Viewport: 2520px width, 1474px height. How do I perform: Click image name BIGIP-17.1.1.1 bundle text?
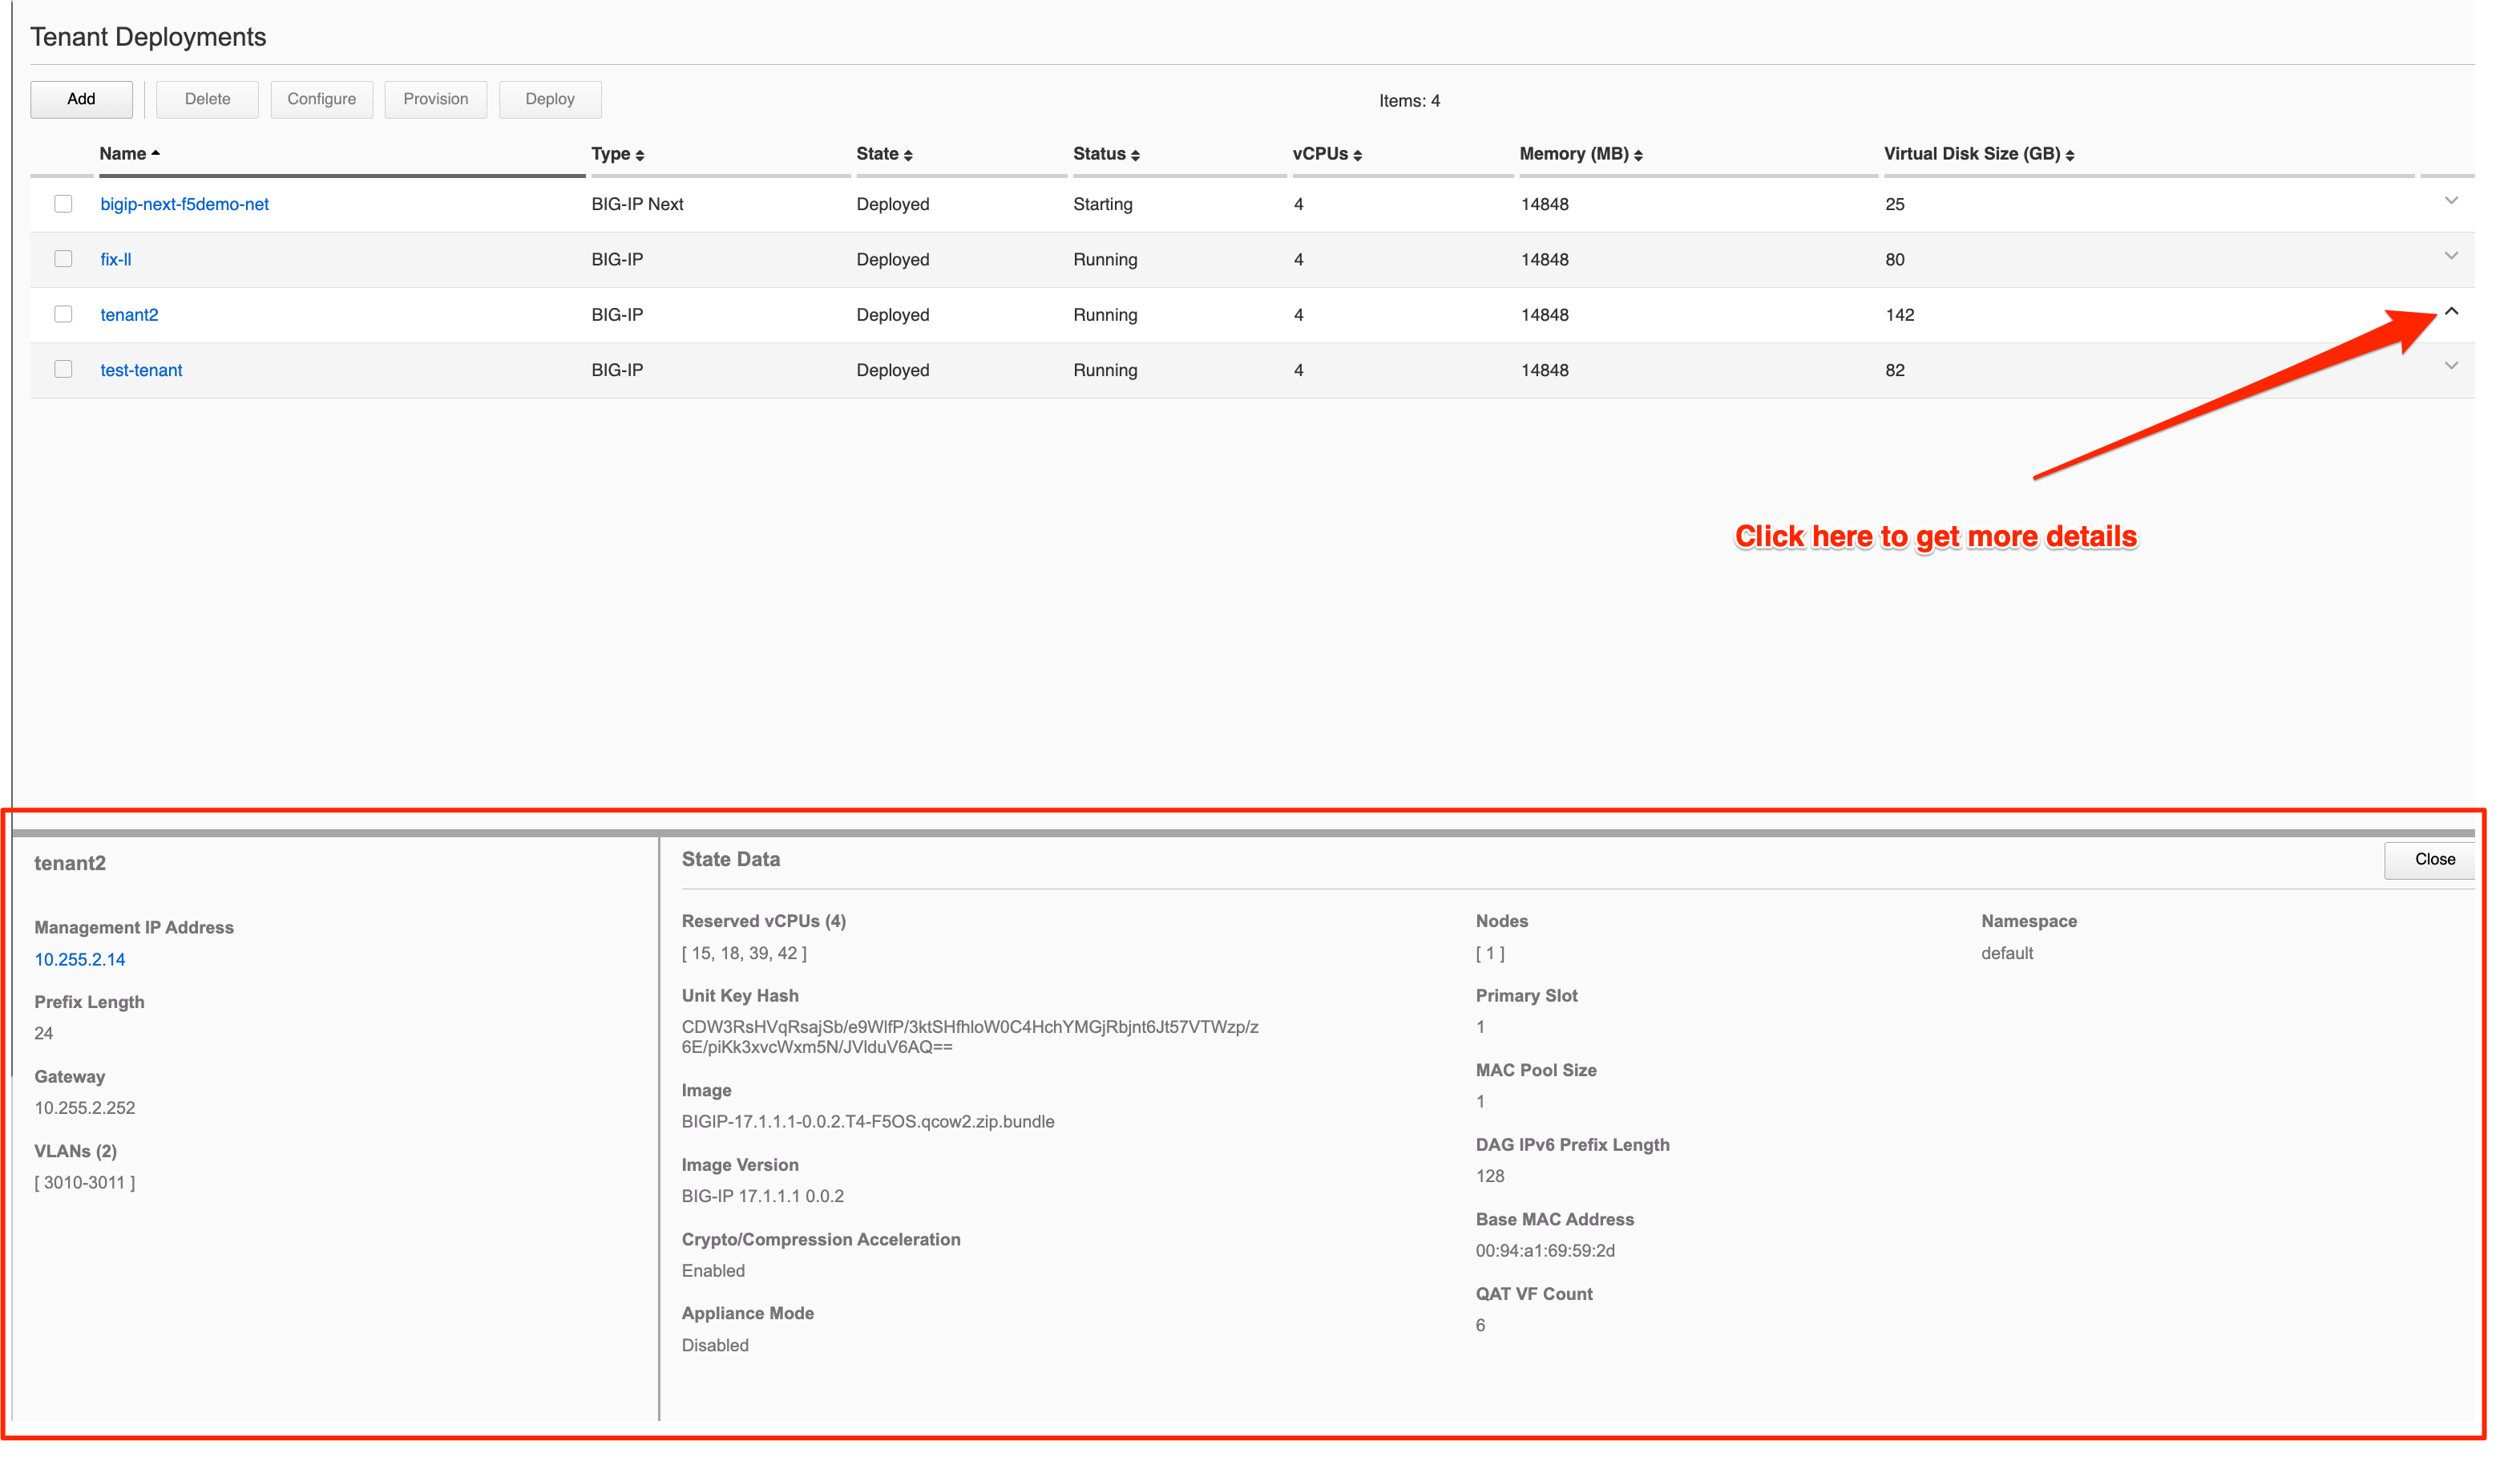pos(868,1122)
